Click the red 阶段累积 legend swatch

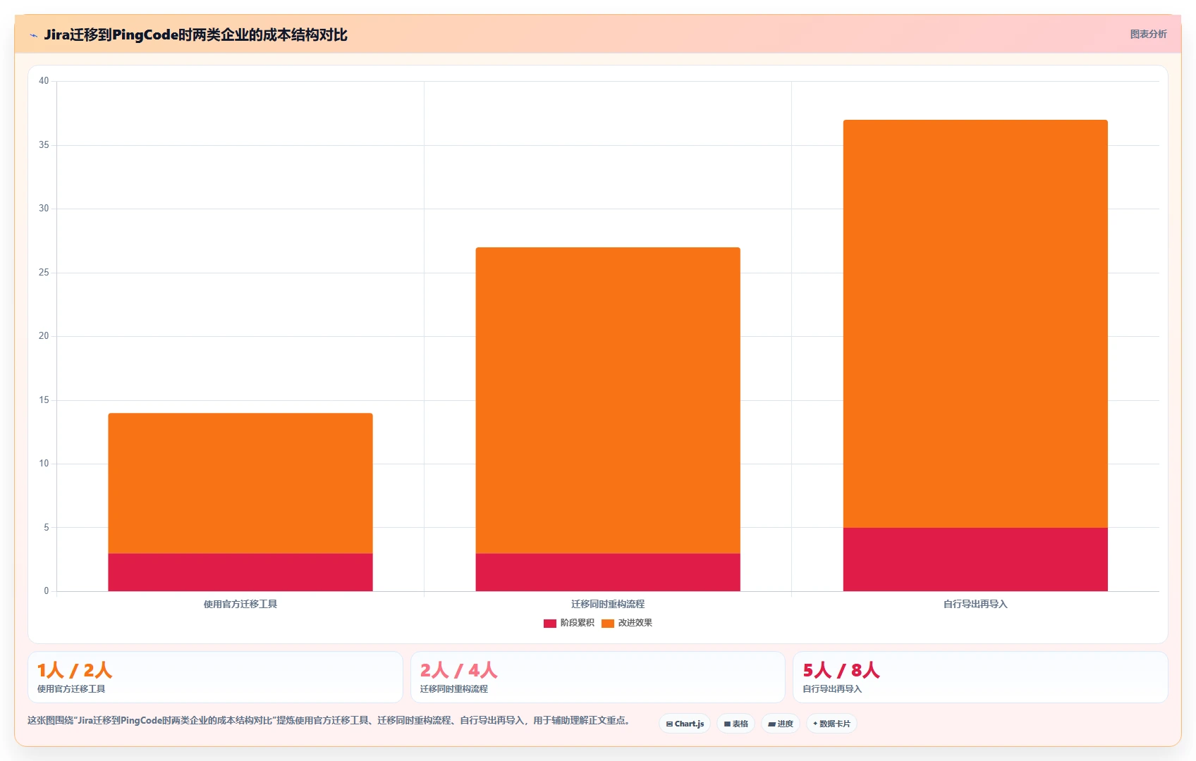(550, 623)
